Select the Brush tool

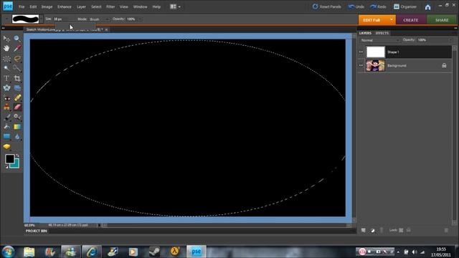tap(6, 118)
